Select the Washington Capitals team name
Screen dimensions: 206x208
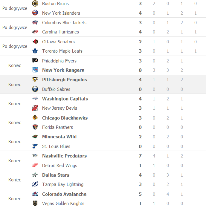click(65, 99)
